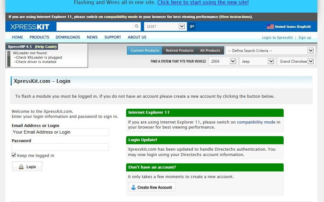Image resolution: width=324 pixels, height=202 pixels.
Task: Click the padlock Login button
Action: coord(27,167)
